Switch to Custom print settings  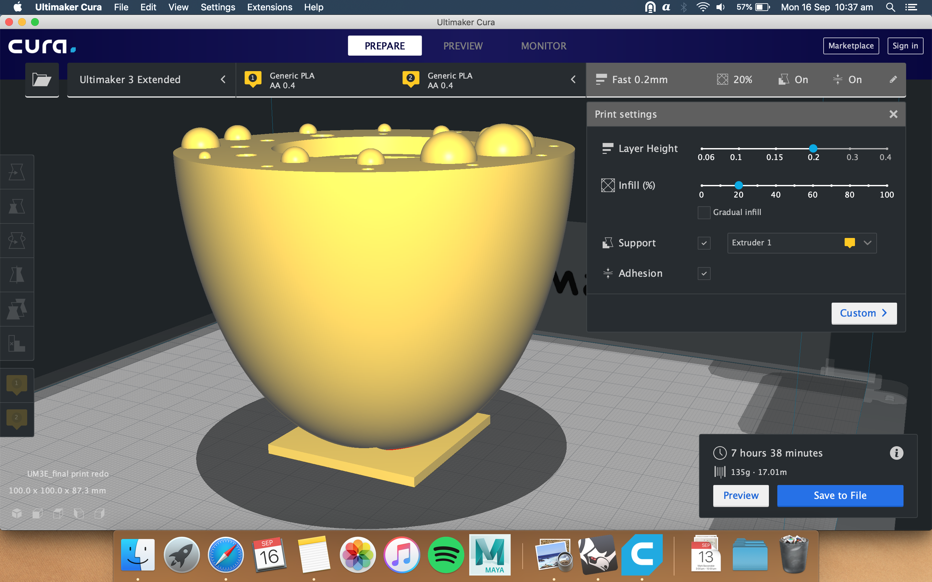[x=864, y=313]
